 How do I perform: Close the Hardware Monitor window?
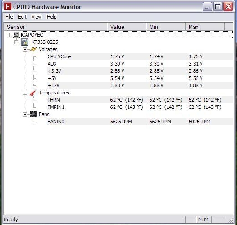point(228,7)
